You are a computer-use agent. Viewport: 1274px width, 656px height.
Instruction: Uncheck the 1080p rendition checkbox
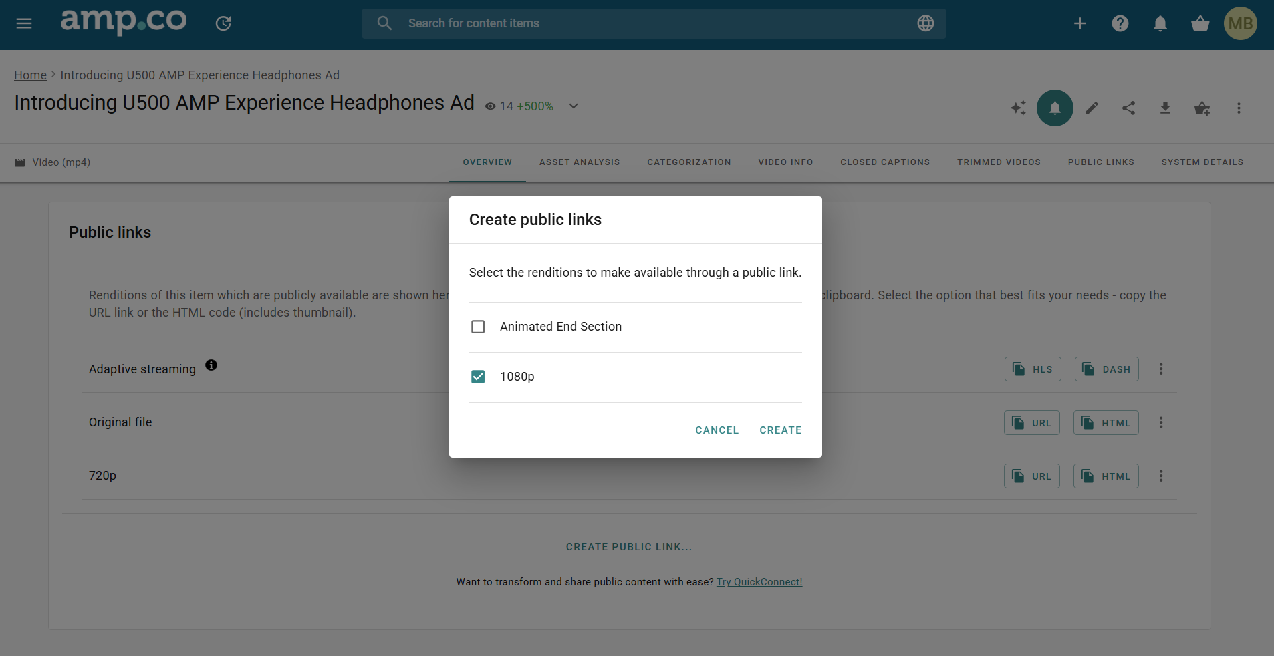tap(477, 377)
